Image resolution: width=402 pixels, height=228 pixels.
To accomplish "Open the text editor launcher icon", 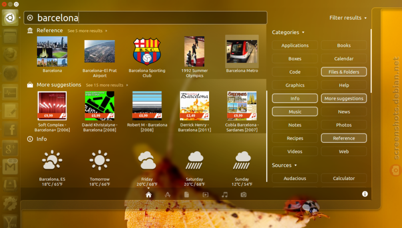I will click(10, 111).
